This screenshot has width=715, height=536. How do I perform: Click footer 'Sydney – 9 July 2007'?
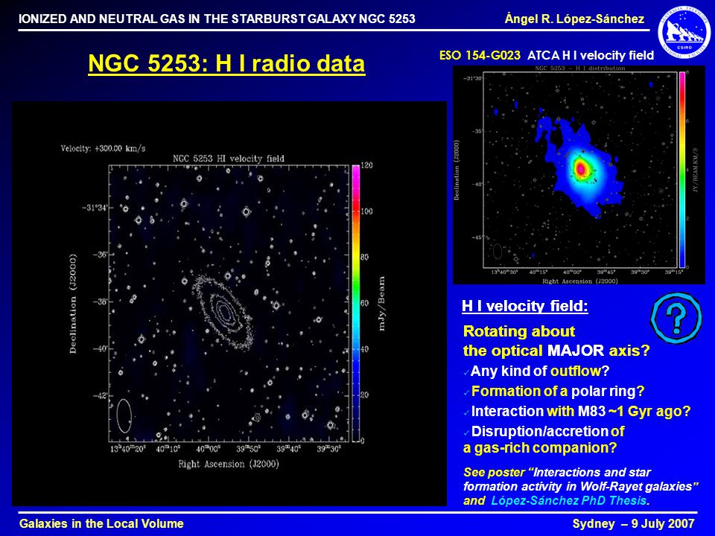tap(633, 523)
